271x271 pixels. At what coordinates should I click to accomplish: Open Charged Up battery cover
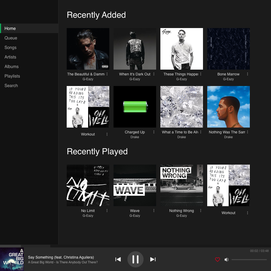(x=135, y=107)
